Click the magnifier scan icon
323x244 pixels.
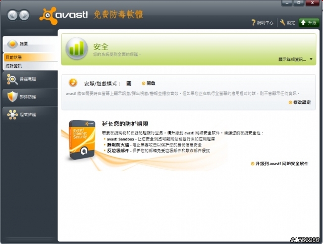pos(12,79)
